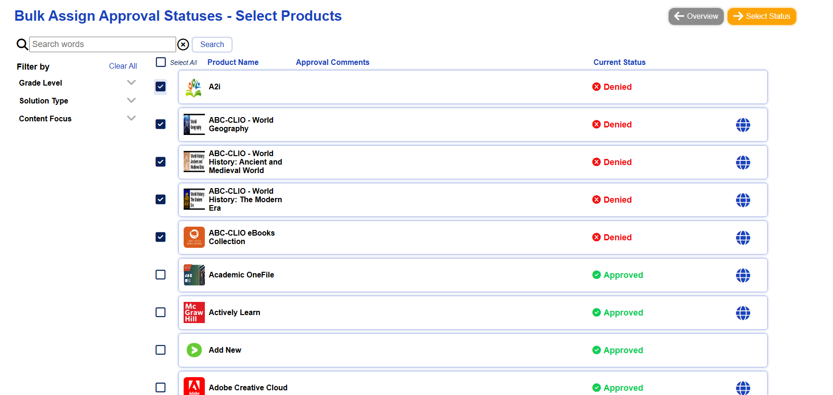Screen dimensions: 833x395
Task: Expand the Solution Type filter chevron
Action: (131, 100)
